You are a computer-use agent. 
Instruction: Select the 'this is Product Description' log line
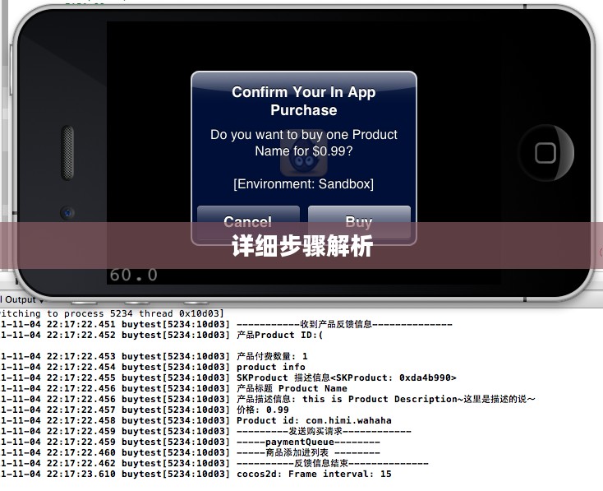(268, 399)
